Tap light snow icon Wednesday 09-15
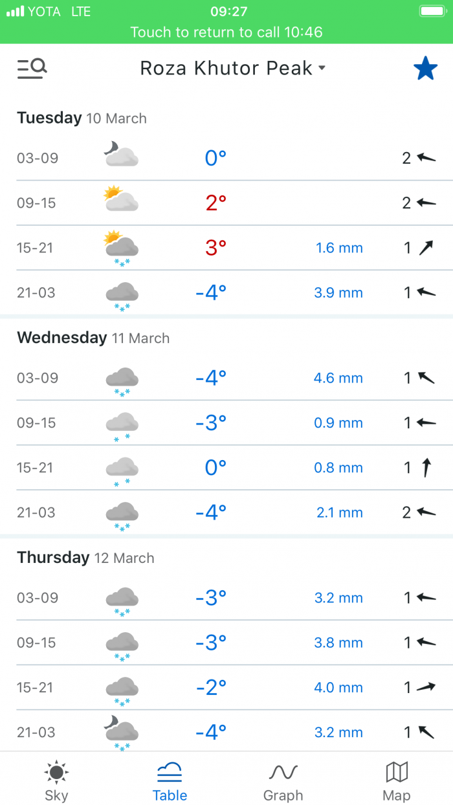 pyautogui.click(x=122, y=426)
